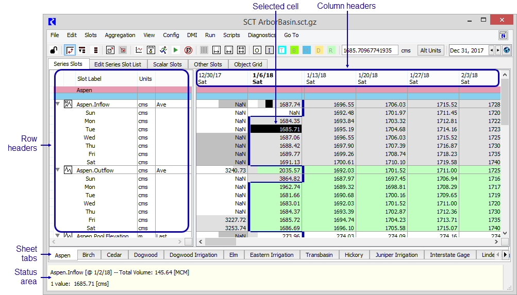This screenshot has height=295, width=517.
Task: Click the globe icon beside date field
Action: 506,50
